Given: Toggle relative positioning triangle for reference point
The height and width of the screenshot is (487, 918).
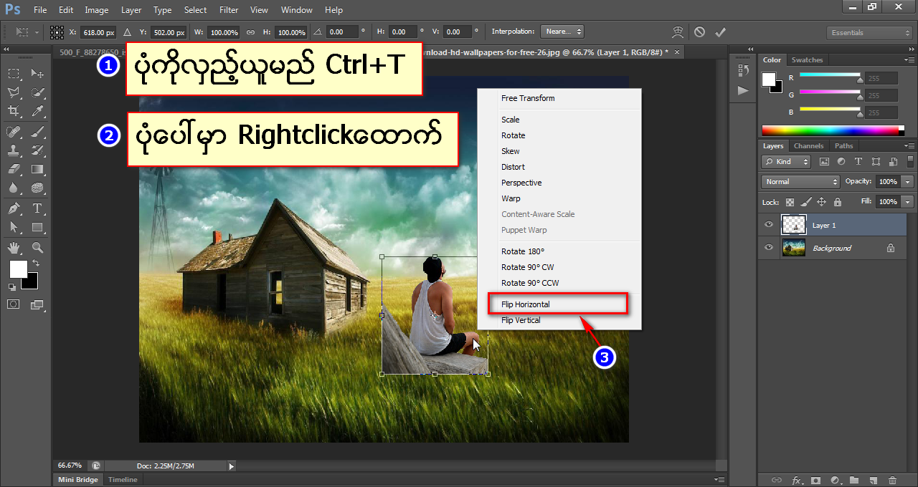Looking at the screenshot, I should (127, 32).
